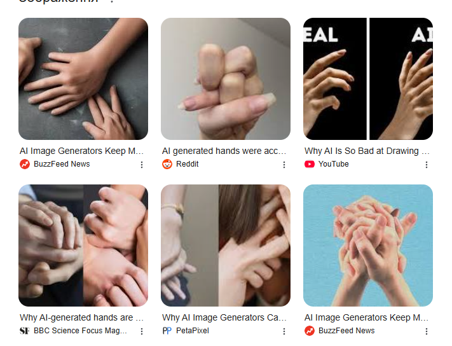Open 'AI generated hands were acc...' link
The width and height of the screenshot is (452, 346).
tap(224, 151)
